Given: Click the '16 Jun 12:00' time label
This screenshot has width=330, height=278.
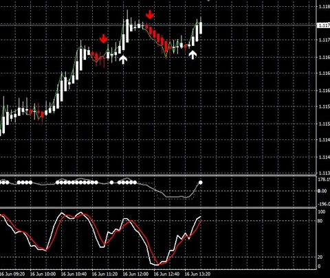Looking at the screenshot, I should click(x=135, y=274).
